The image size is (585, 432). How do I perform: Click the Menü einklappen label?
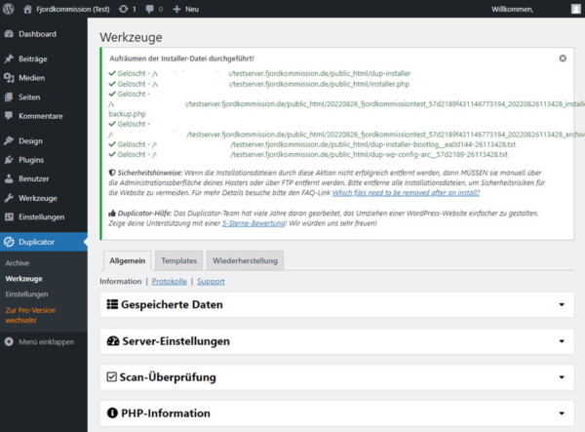(46, 341)
